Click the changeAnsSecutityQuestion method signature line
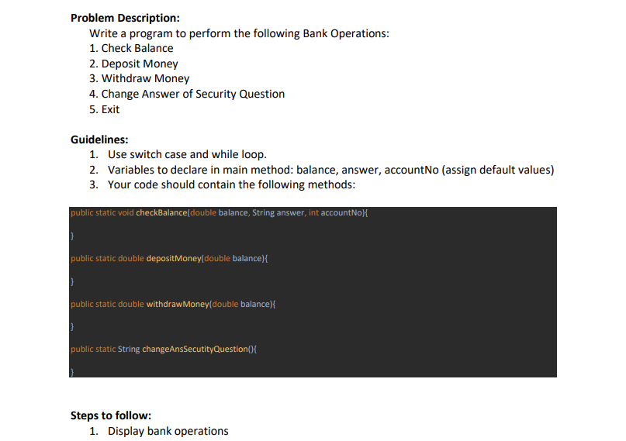Screen dimensions: 626x441 [164, 349]
